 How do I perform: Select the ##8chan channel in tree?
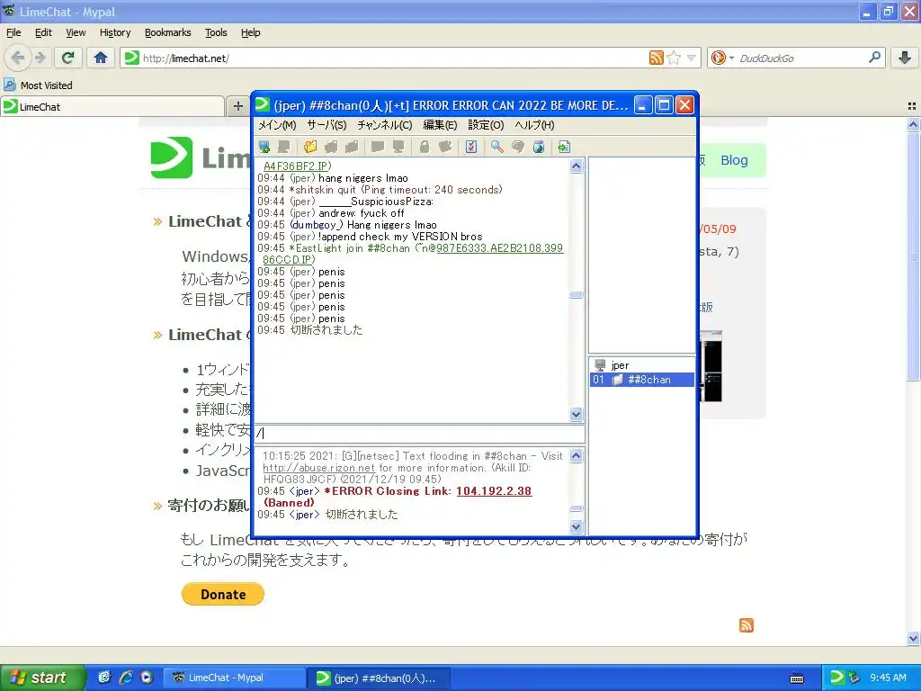pyautogui.click(x=641, y=380)
